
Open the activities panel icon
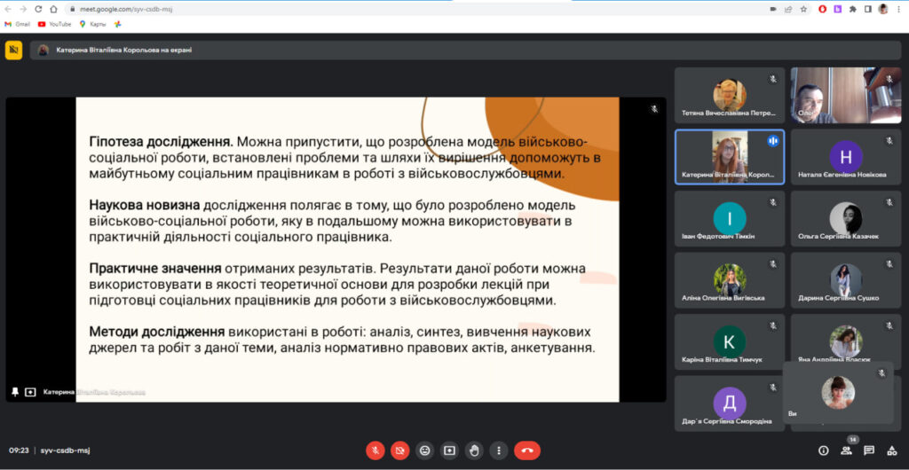[892, 450]
